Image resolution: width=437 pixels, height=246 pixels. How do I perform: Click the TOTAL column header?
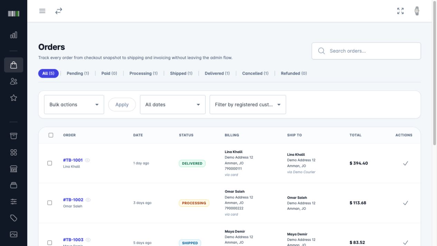(x=355, y=135)
